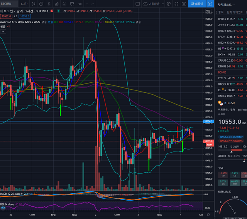Click the red flag next to BITFINEX
Viewport: 247px width, 219px height.
click(x=52, y=11)
